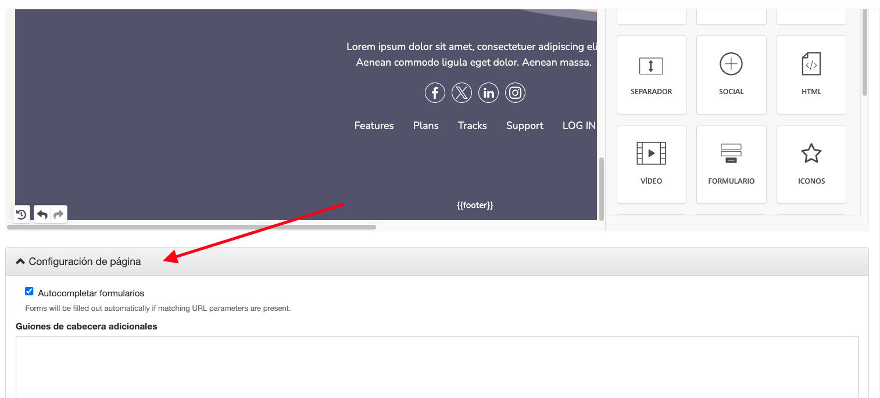
Task: Toggle Autocompletar formularios checkbox
Action: point(29,291)
